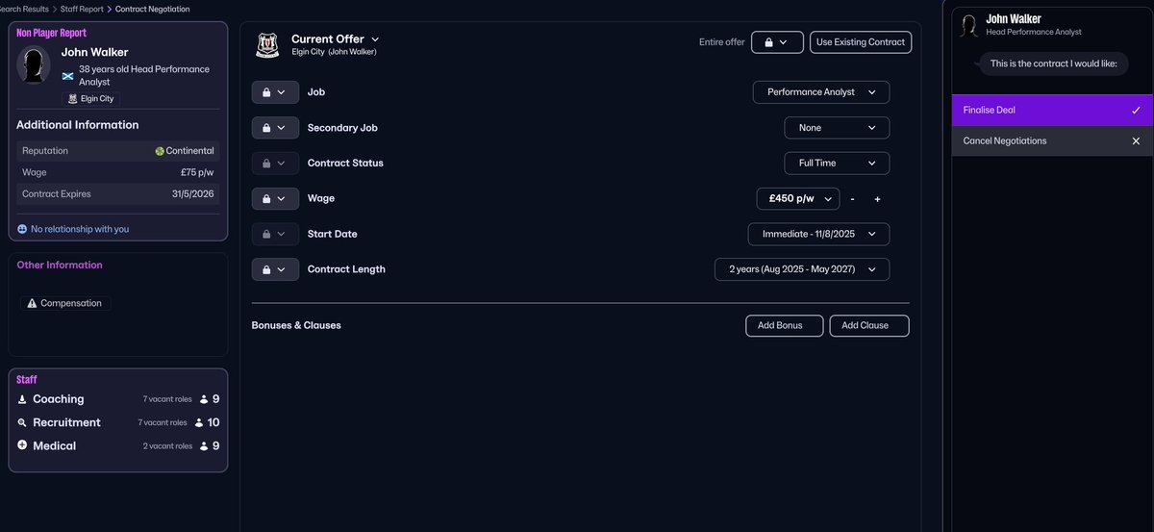The width and height of the screenshot is (1154, 532).
Task: Click the 31/5/2026 contract expiry value
Action: click(x=193, y=194)
